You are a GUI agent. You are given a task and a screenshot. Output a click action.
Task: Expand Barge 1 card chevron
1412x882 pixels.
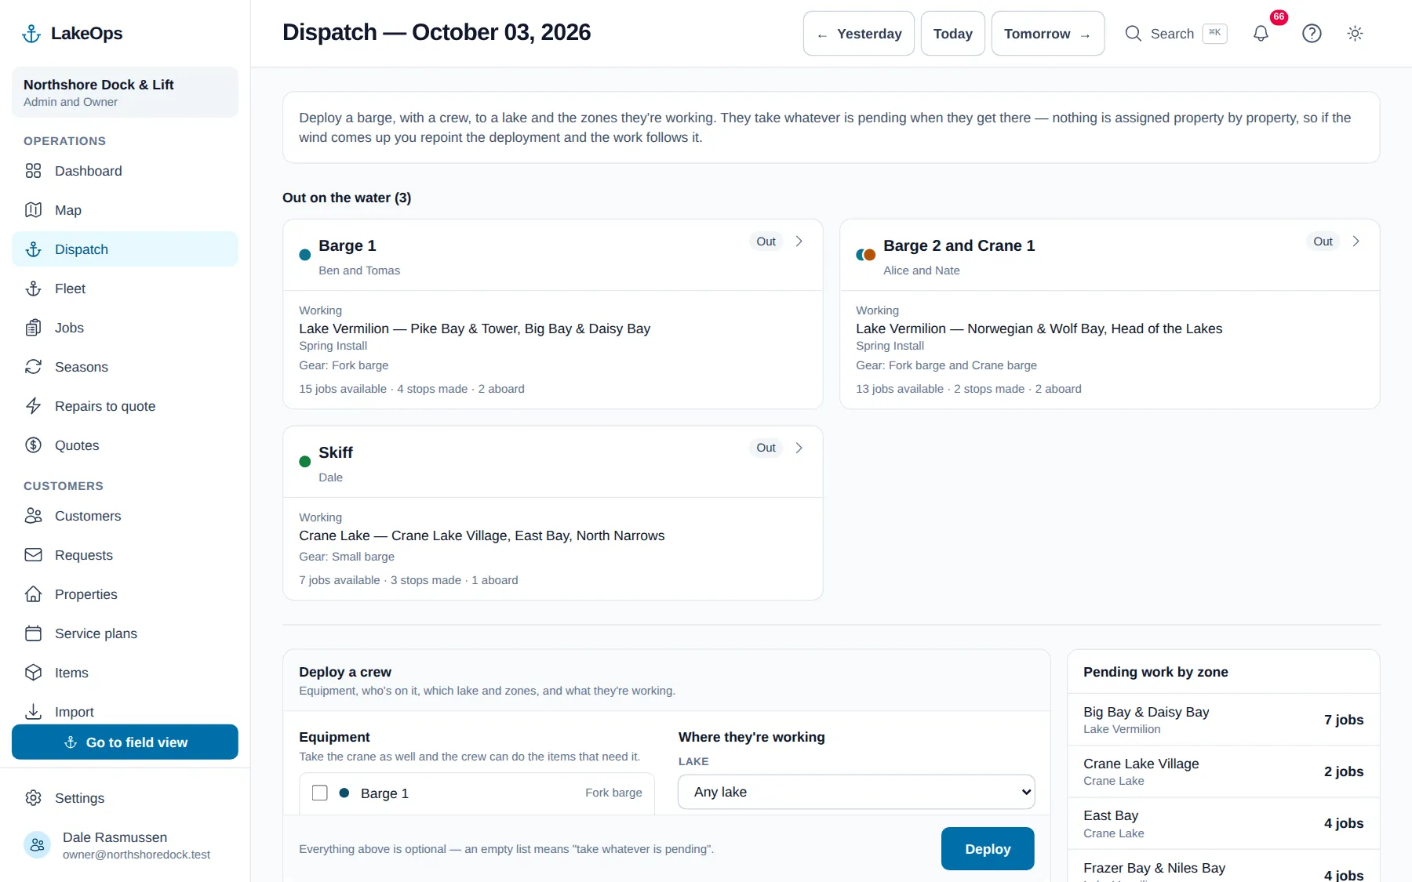click(x=799, y=241)
